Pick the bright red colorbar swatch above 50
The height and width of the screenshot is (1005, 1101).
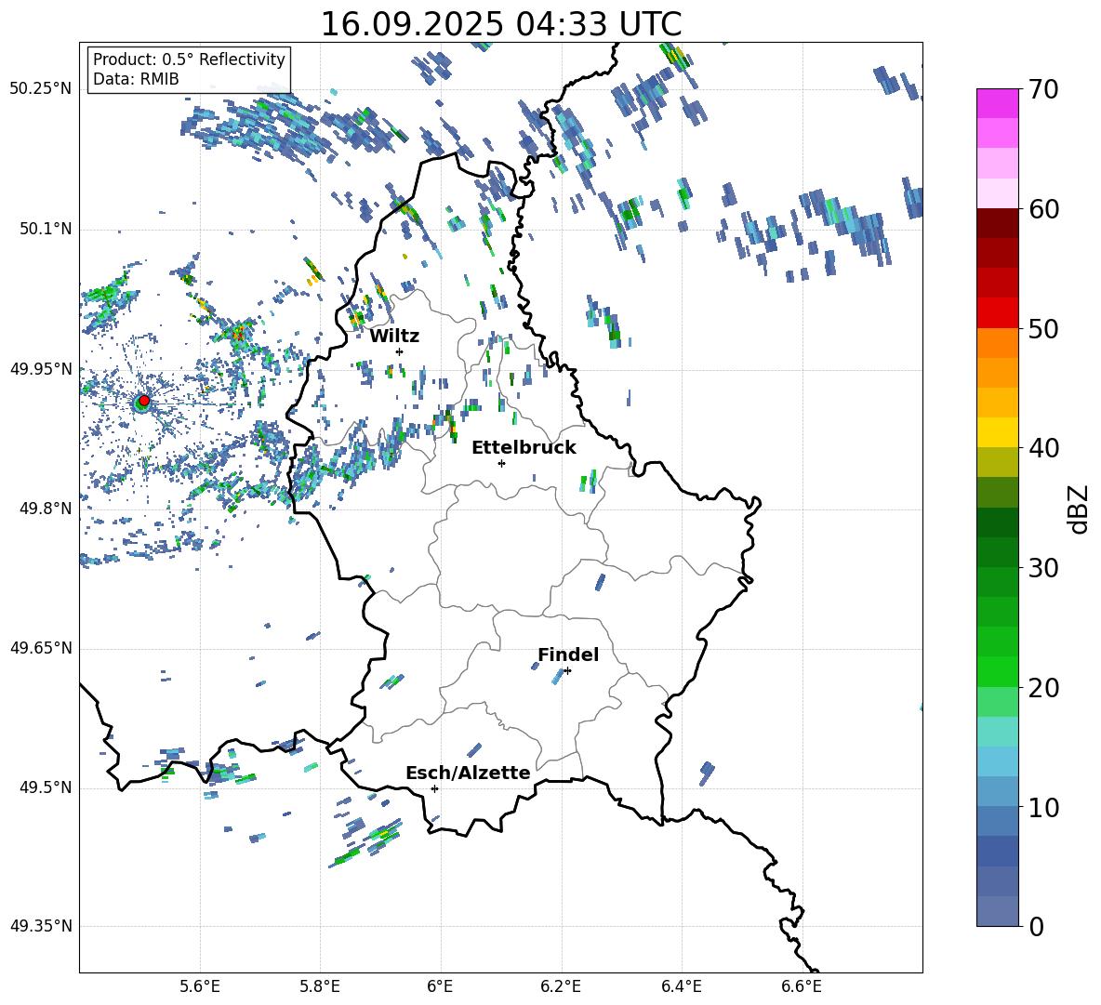[x=997, y=312]
